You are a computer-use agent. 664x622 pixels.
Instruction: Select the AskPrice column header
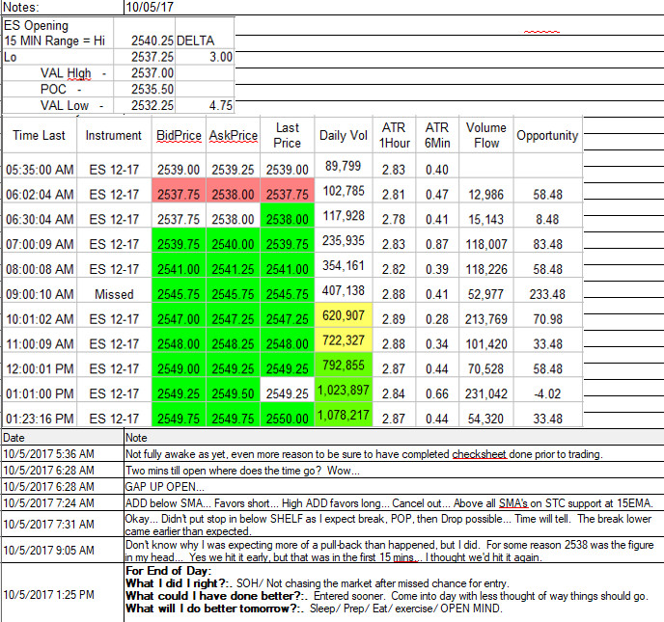point(233,135)
